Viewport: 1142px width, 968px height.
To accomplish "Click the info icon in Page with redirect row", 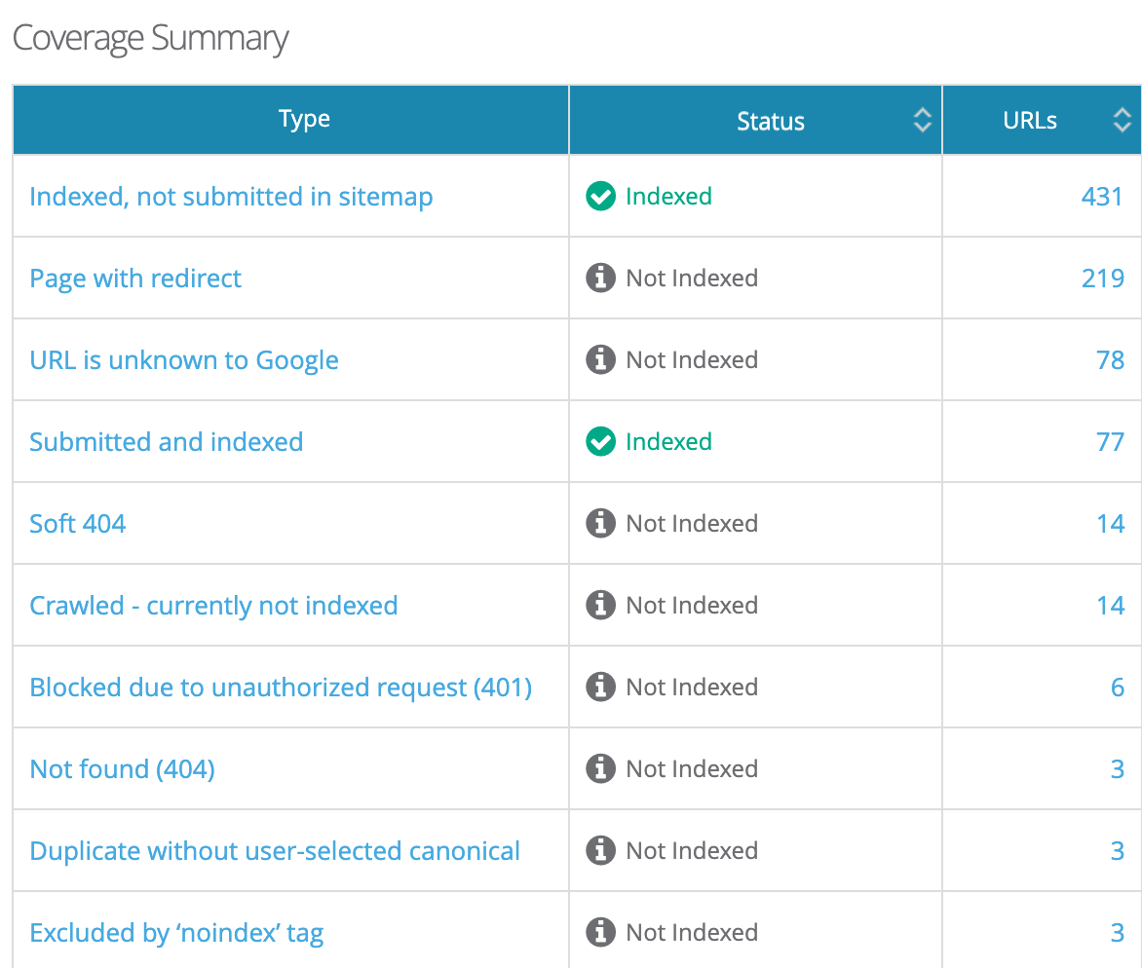I will [600, 279].
